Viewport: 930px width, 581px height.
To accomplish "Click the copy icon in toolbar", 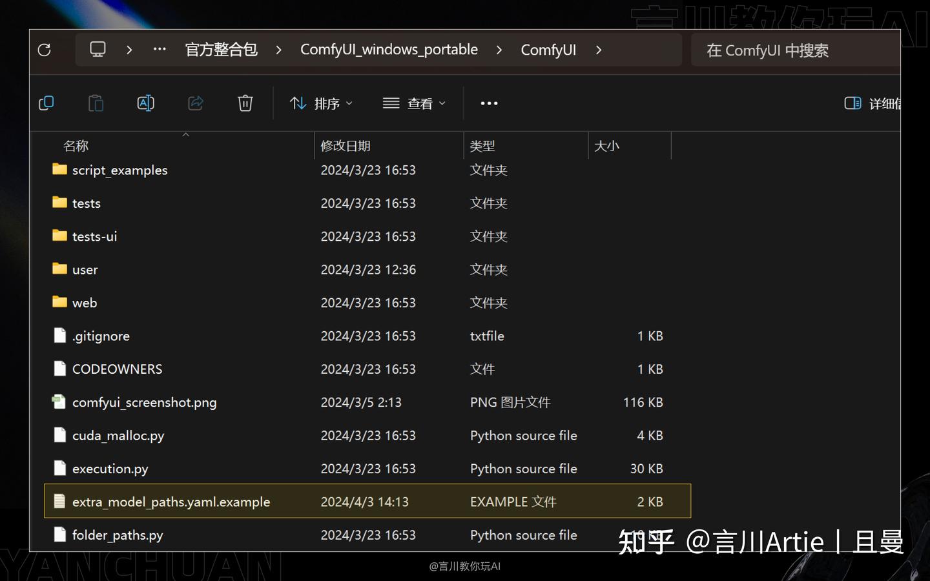I will point(46,103).
